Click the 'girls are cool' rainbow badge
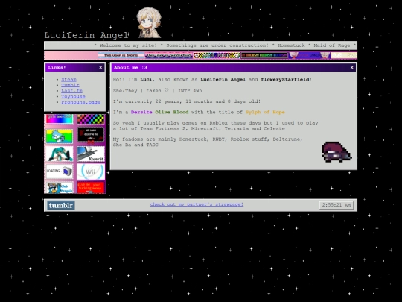 tap(60, 119)
